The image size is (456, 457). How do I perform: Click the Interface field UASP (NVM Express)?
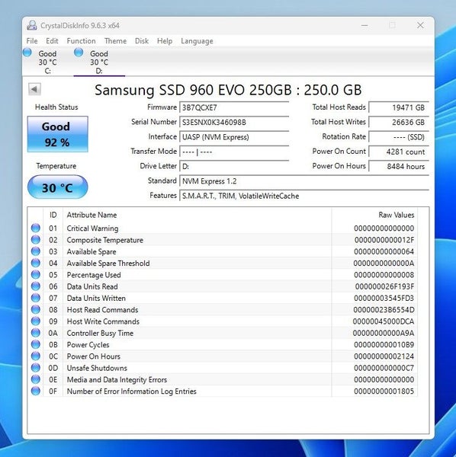pos(234,137)
